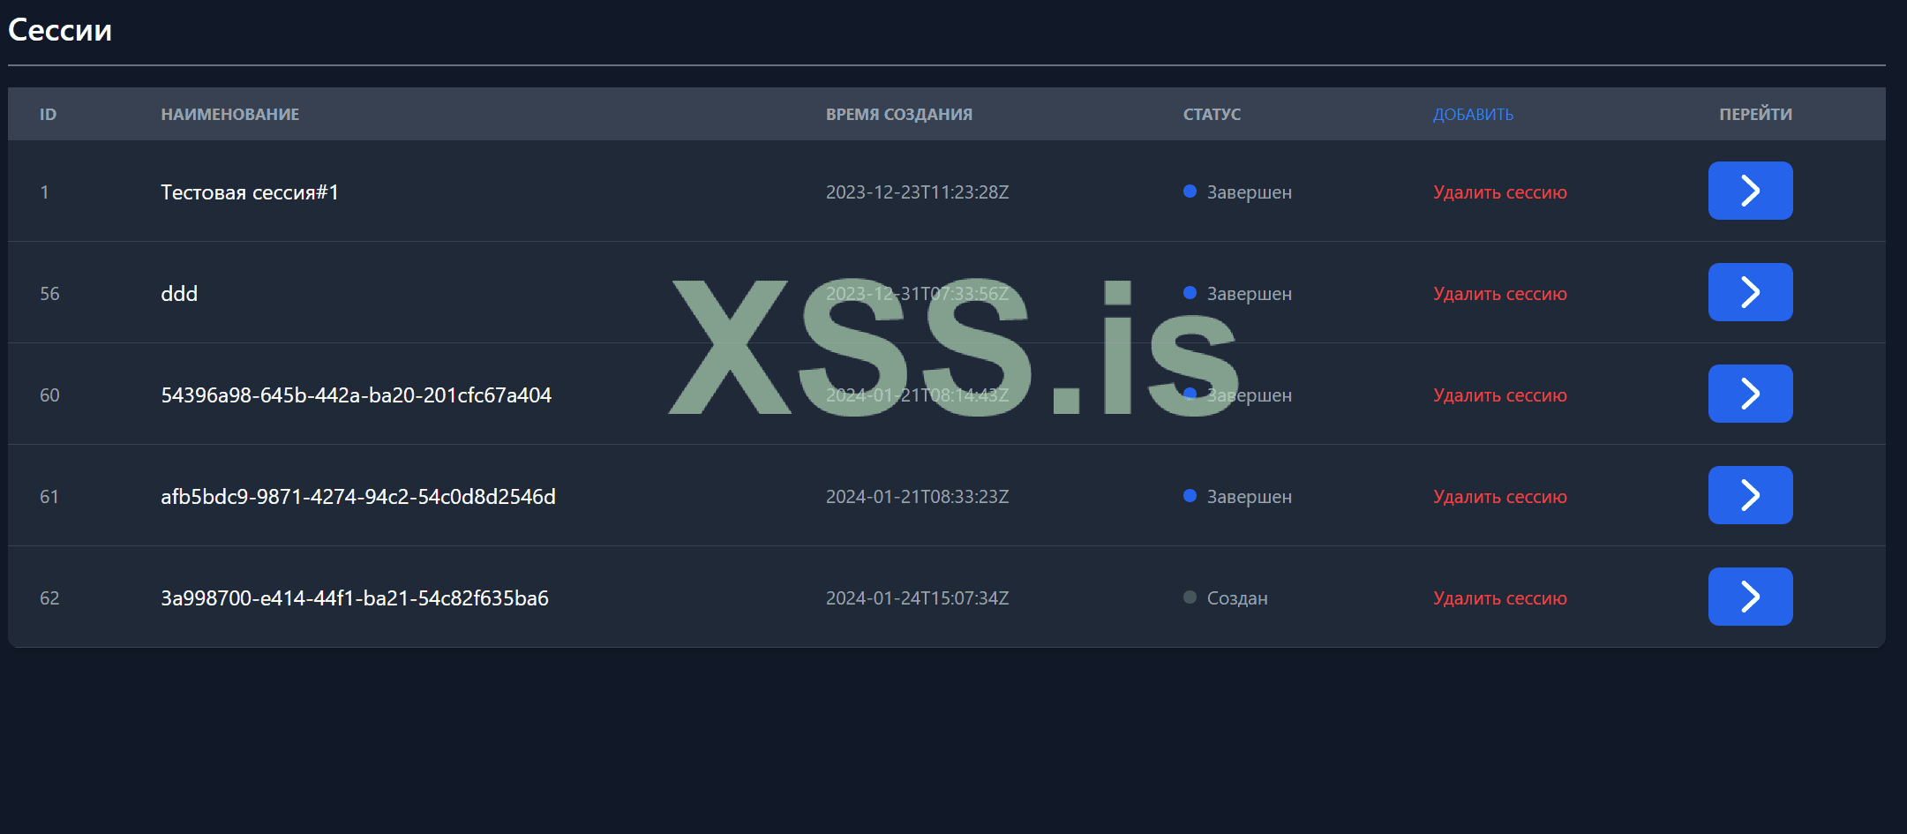1907x834 pixels.
Task: Click timestamp "2024-01-21T08:33:23Z"
Action: [917, 497]
